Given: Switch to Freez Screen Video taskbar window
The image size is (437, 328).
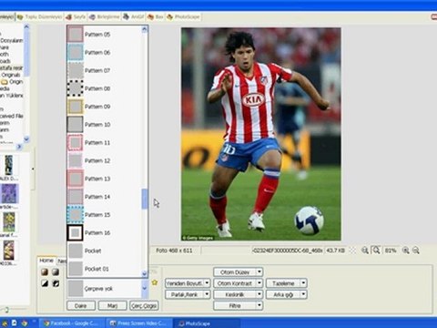Looking at the screenshot, I should (x=139, y=323).
